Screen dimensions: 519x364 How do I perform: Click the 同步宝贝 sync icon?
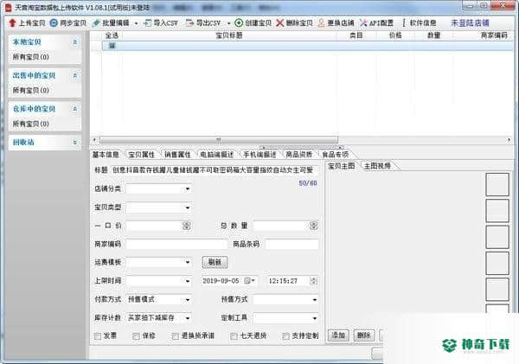pos(54,22)
